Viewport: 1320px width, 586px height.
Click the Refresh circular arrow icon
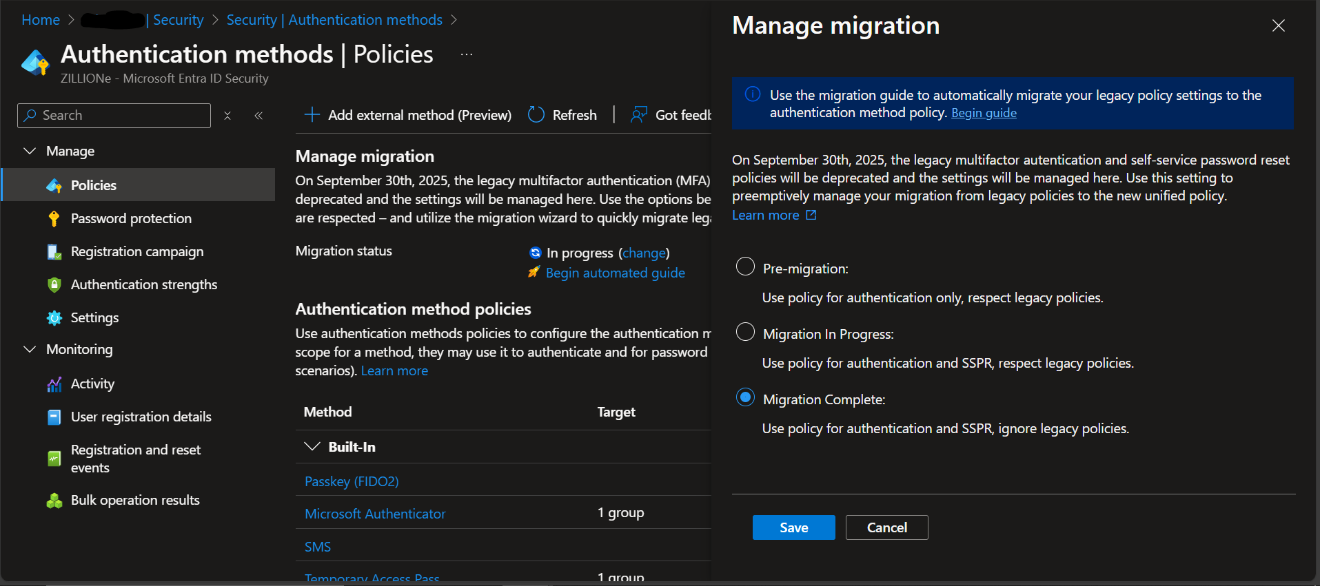tap(536, 114)
